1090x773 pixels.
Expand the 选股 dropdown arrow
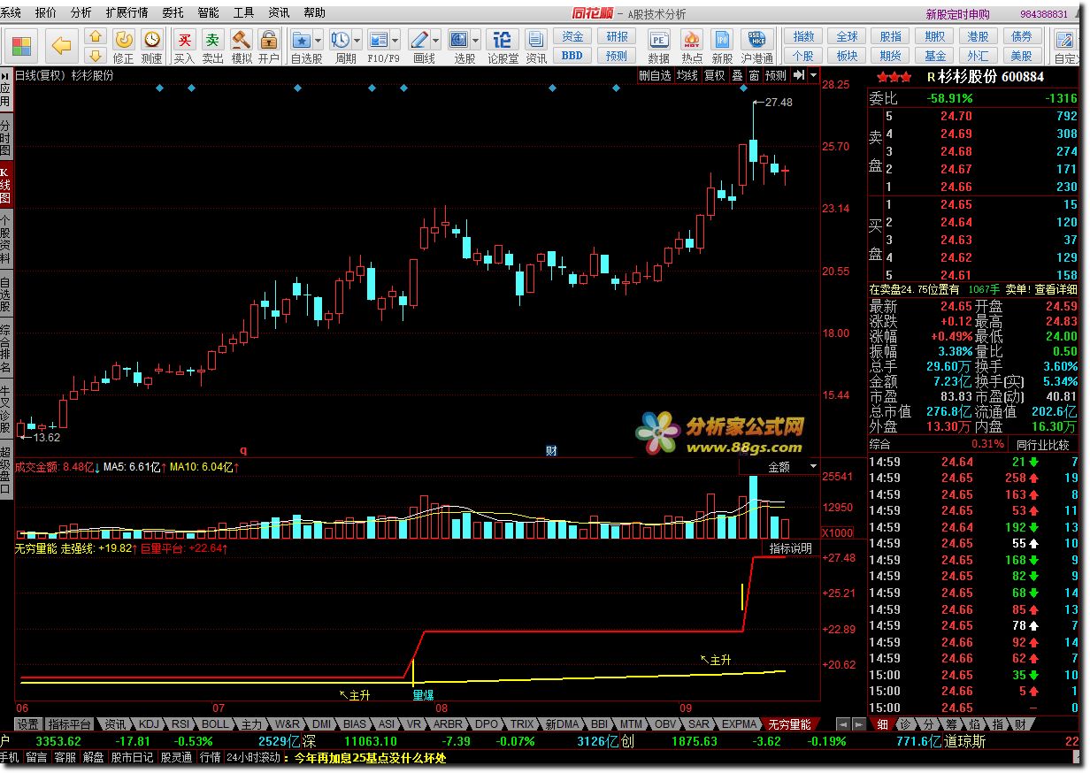(475, 41)
